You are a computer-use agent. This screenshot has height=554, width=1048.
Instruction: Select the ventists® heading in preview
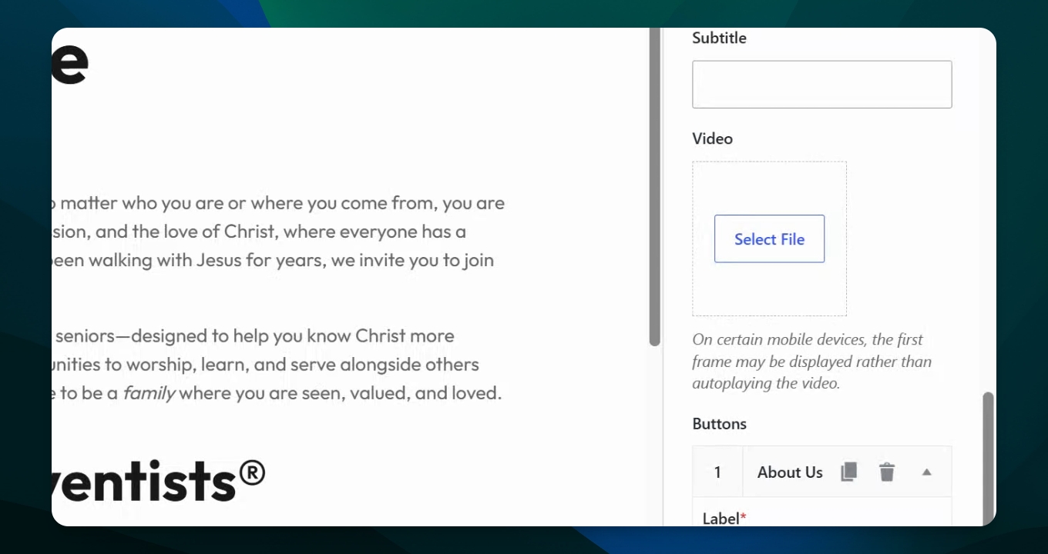pyautogui.click(x=159, y=480)
